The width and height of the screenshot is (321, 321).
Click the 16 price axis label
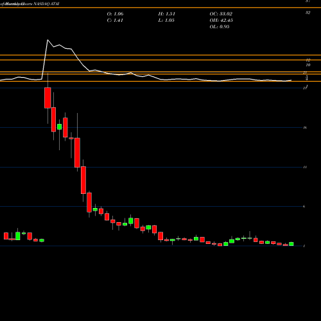[305, 128]
